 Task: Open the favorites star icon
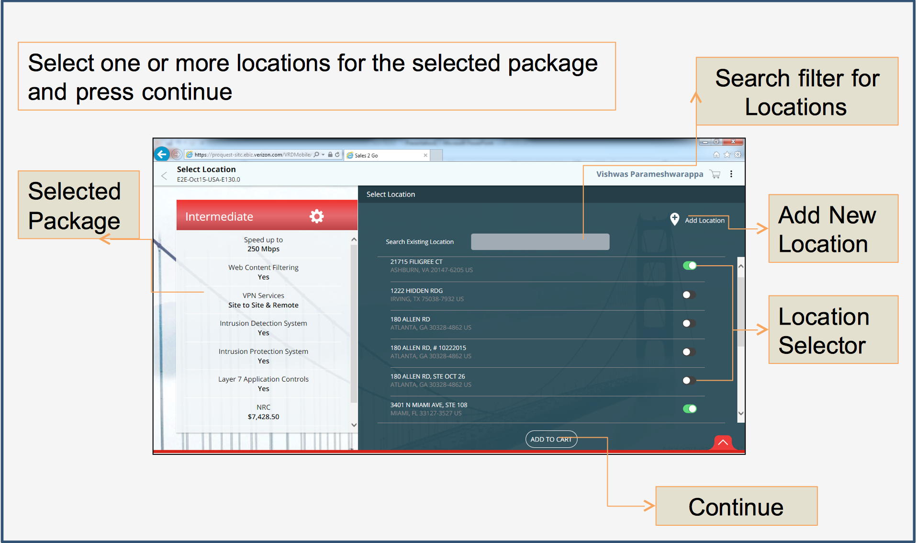click(x=727, y=155)
